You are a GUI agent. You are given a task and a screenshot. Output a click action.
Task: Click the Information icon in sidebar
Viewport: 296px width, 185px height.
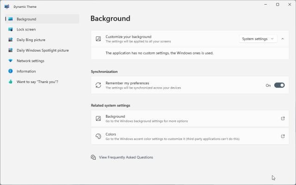tap(10, 71)
